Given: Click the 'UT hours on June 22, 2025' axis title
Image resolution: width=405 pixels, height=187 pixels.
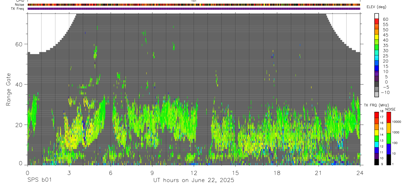Looking at the screenshot, I should pos(194,180).
